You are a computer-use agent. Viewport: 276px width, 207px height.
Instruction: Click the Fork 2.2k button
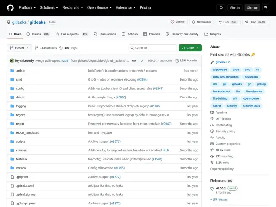coord(228,22)
